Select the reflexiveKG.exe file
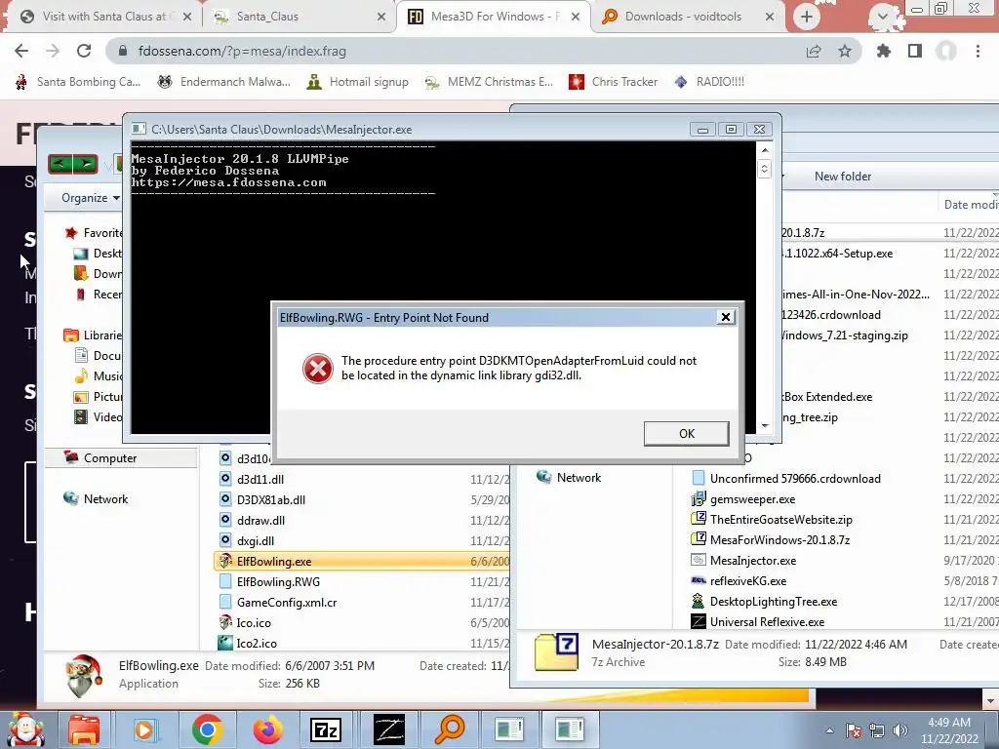Viewport: 999px width, 749px height. pos(748,580)
